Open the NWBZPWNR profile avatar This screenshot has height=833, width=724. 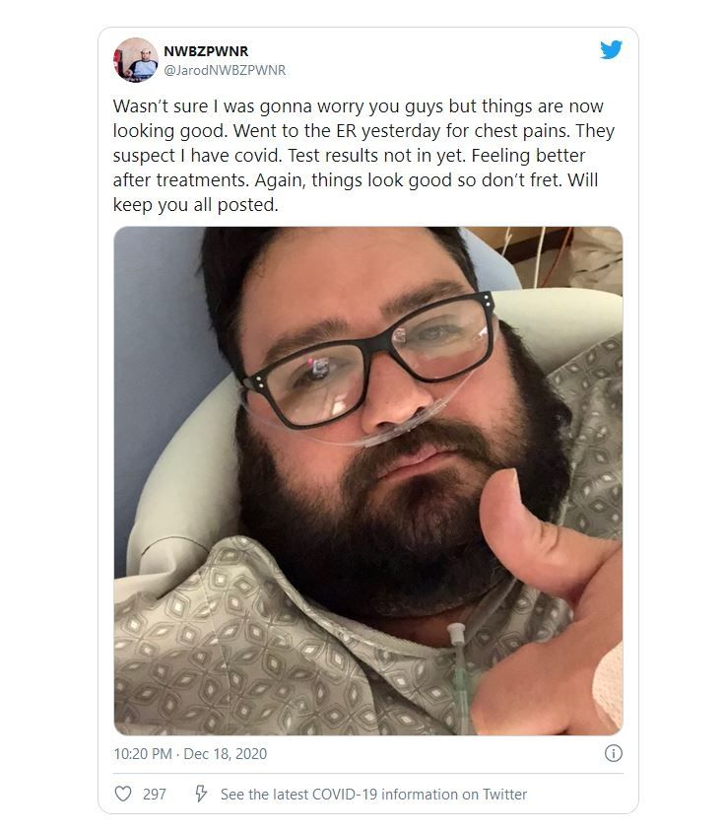tap(135, 60)
